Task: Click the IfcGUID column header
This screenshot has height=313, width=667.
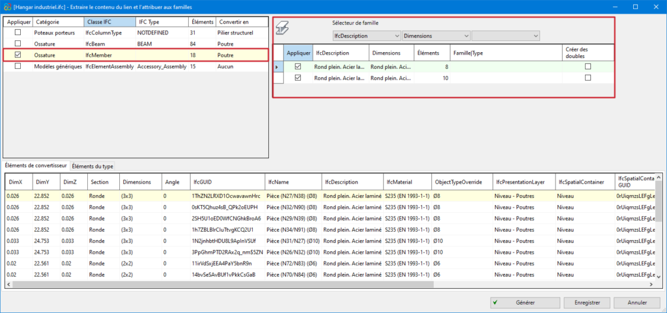Action: point(227,182)
